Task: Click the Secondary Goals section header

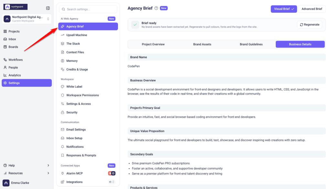Action: point(227,154)
